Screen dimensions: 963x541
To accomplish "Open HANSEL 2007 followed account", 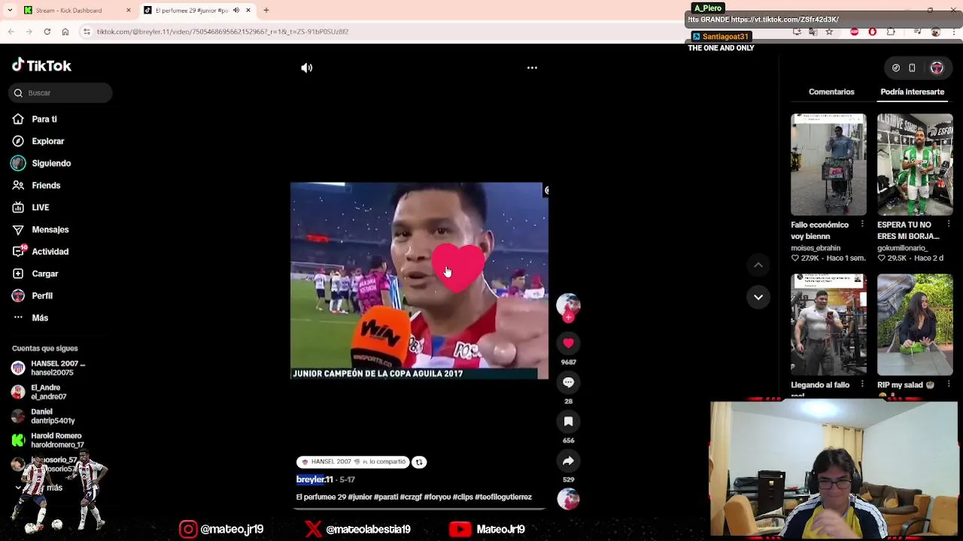I will click(x=50, y=368).
